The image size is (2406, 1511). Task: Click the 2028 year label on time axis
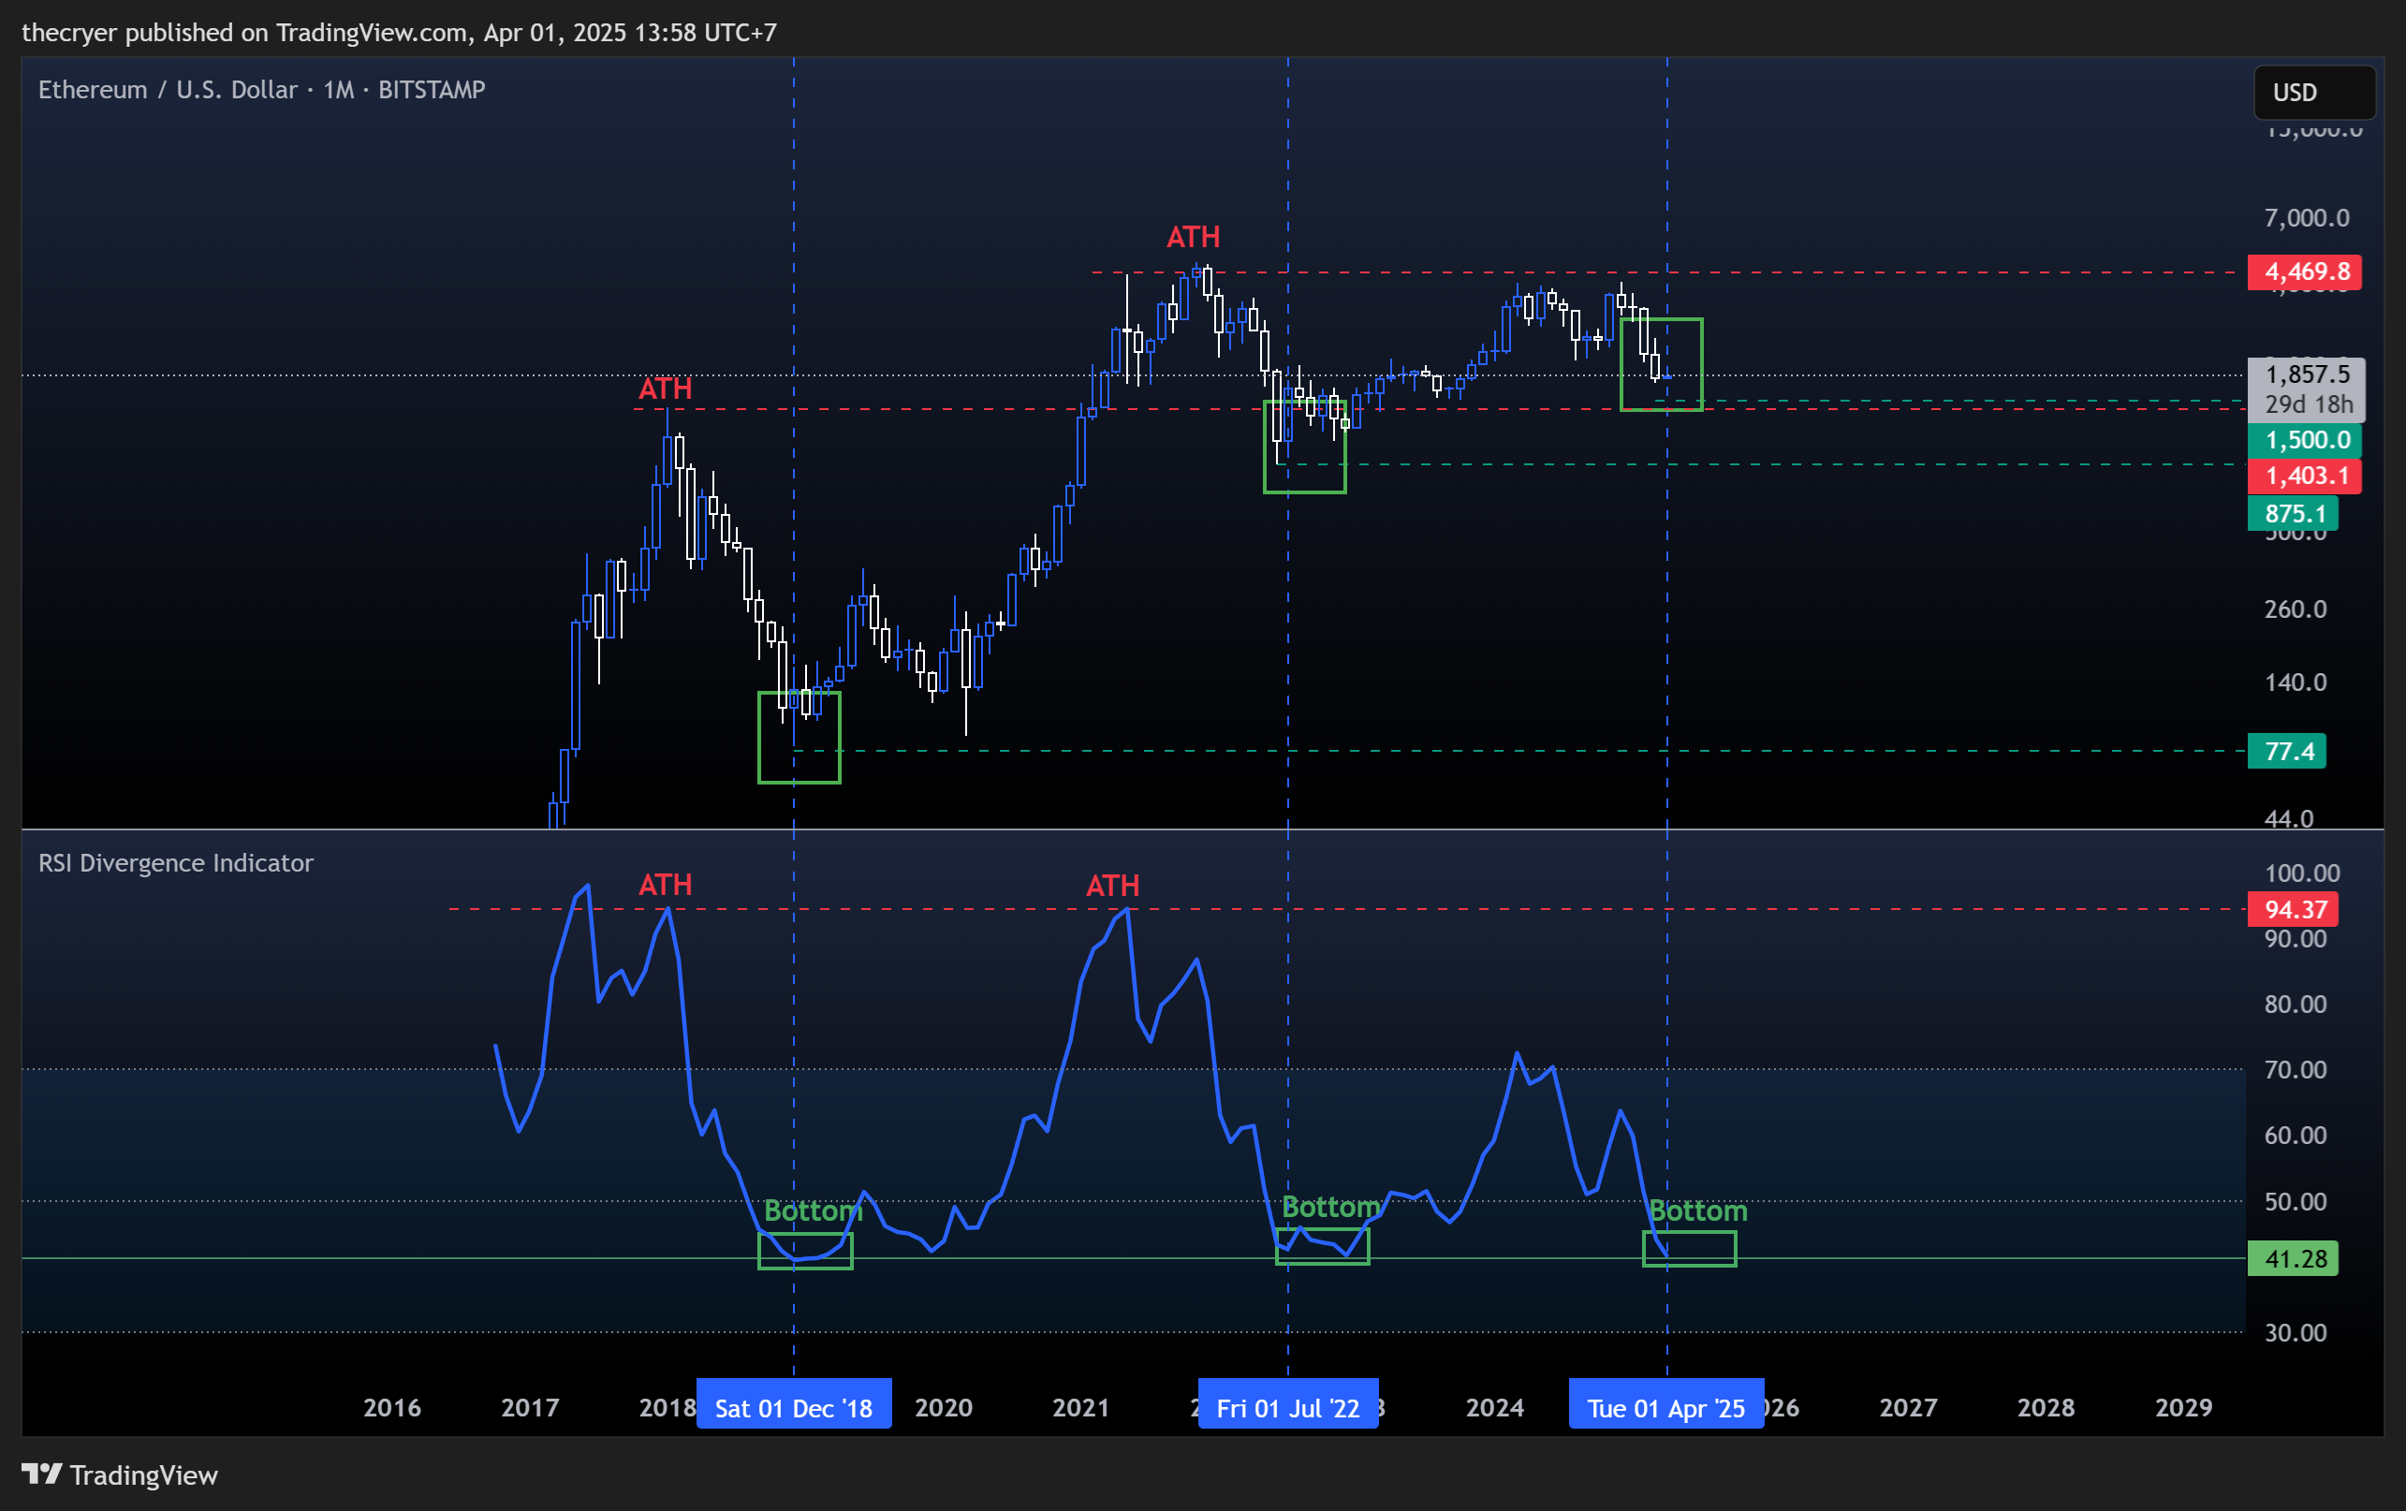click(2046, 1407)
